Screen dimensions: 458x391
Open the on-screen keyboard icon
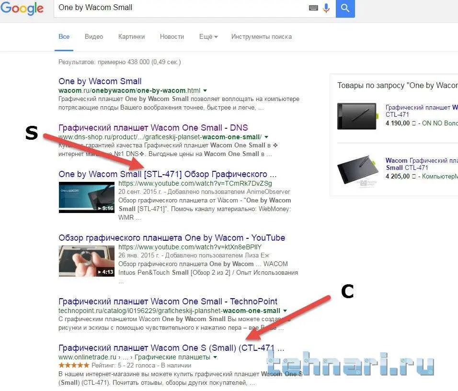(x=313, y=8)
